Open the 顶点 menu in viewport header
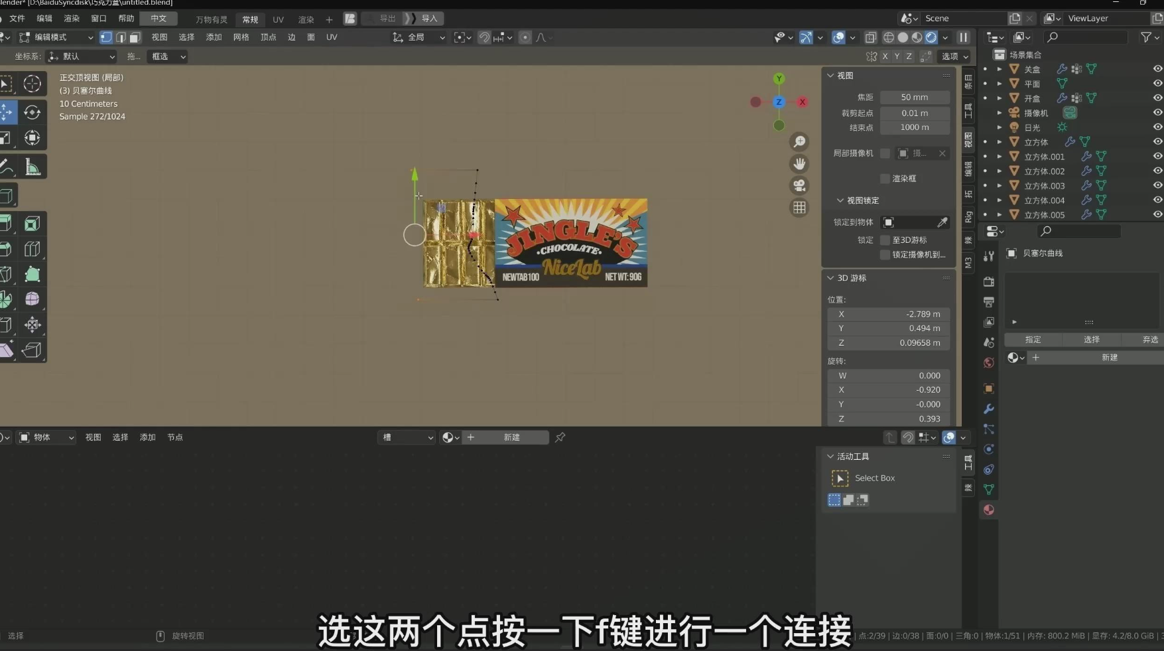 pyautogui.click(x=268, y=38)
